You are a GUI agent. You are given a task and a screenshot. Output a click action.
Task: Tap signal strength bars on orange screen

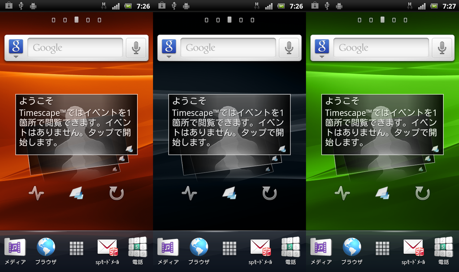click(x=116, y=6)
